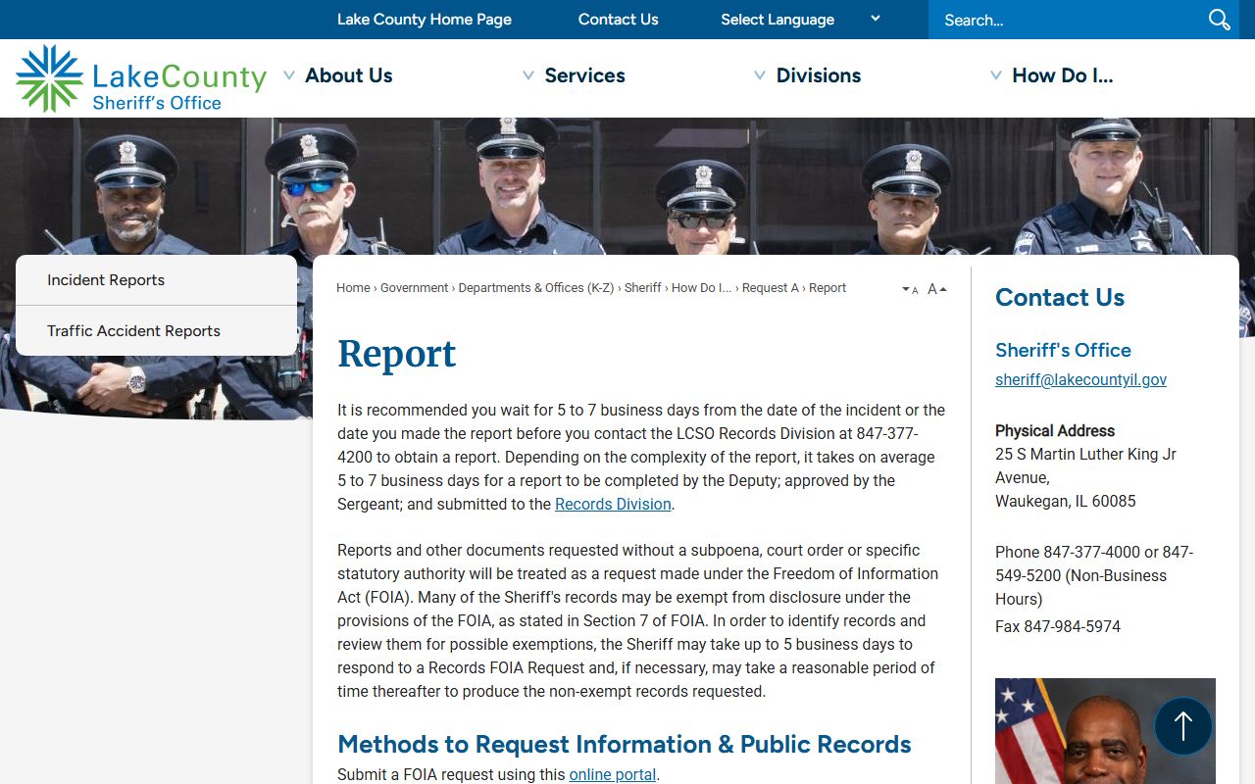Click the Fax 847-984-5974 text

point(1058,627)
